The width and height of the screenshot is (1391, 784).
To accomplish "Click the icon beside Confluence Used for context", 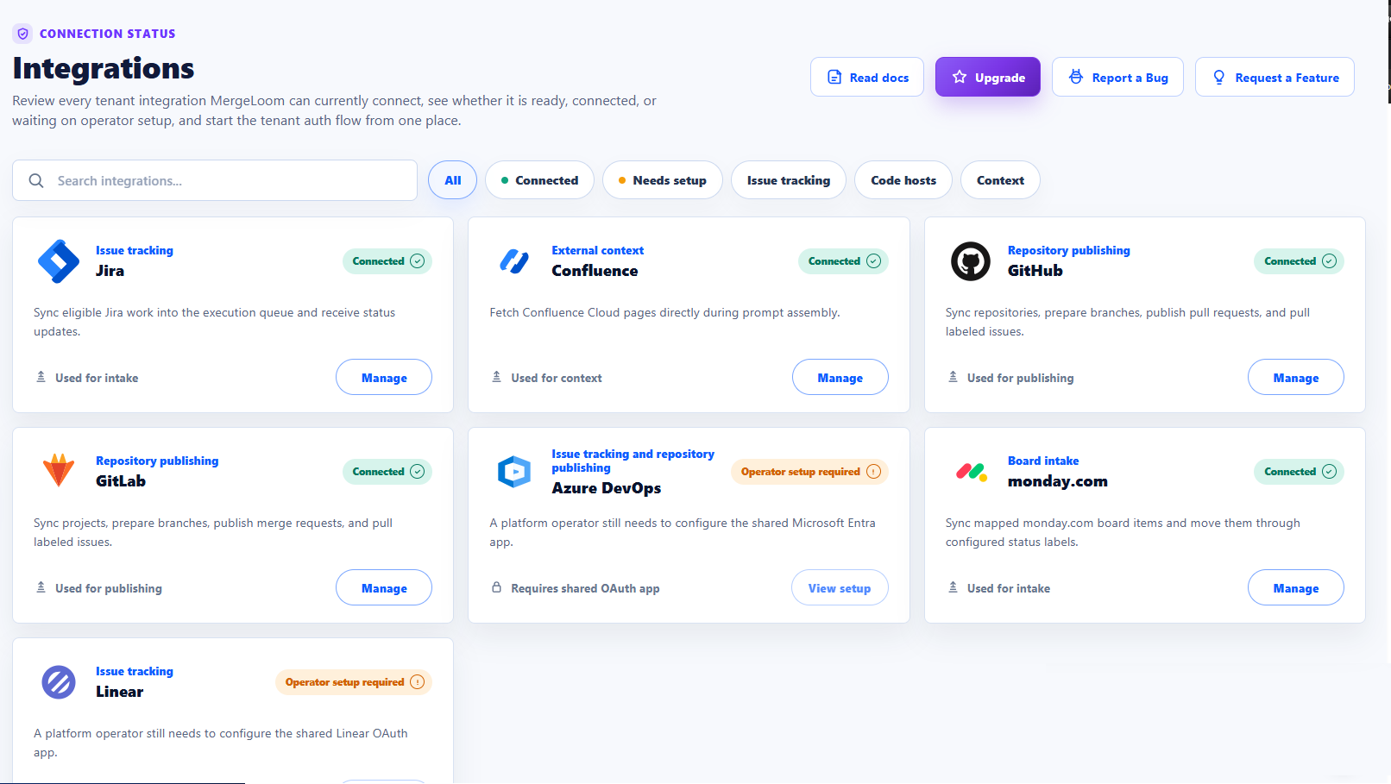I will (497, 377).
